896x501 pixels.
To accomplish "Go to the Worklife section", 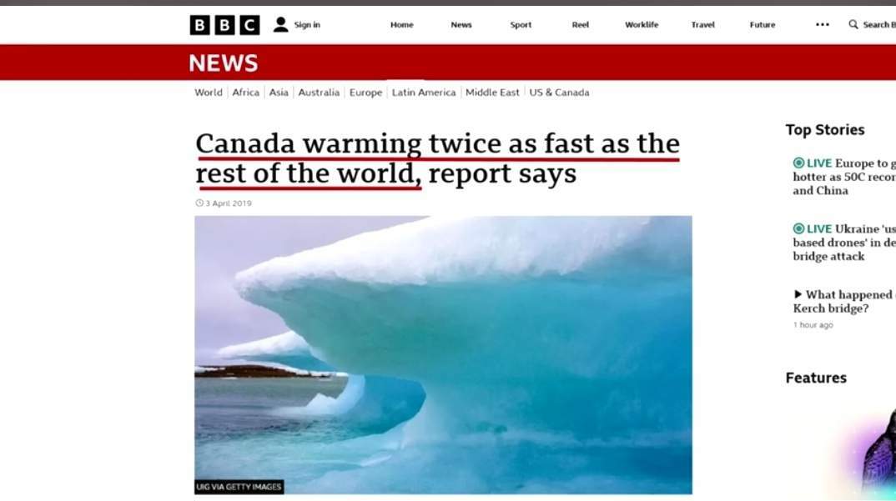I will pyautogui.click(x=642, y=24).
